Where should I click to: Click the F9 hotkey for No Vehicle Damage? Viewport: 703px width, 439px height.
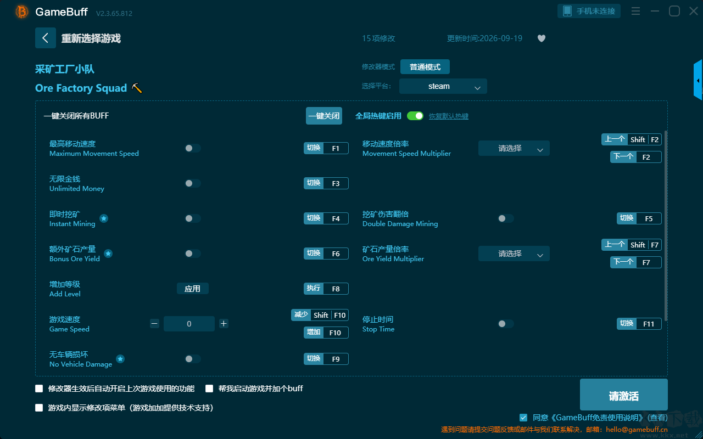click(326, 359)
